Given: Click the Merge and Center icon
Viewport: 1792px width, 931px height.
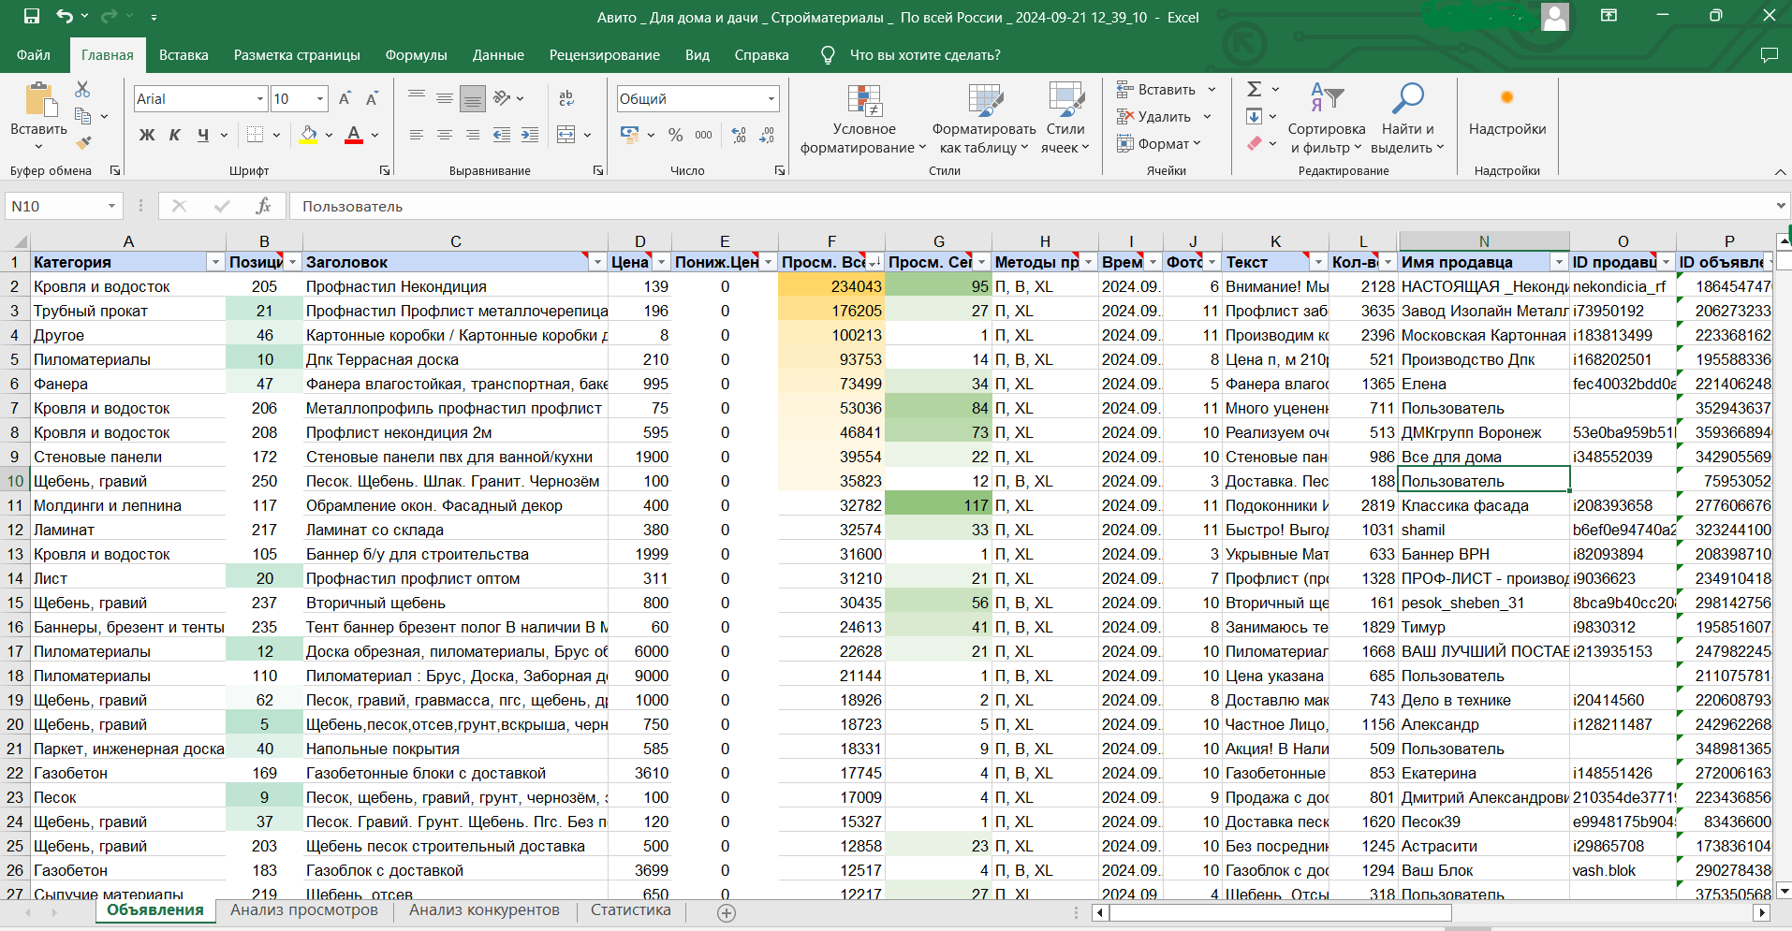Looking at the screenshot, I should pos(566,135).
